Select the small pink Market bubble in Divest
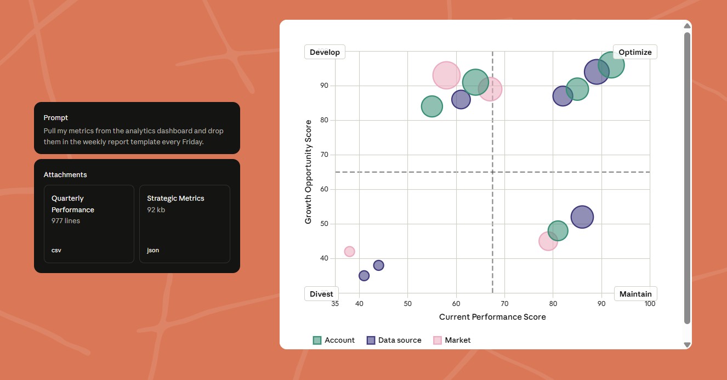 click(x=349, y=251)
